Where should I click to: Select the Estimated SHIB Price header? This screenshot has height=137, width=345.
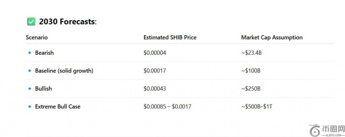click(170, 38)
